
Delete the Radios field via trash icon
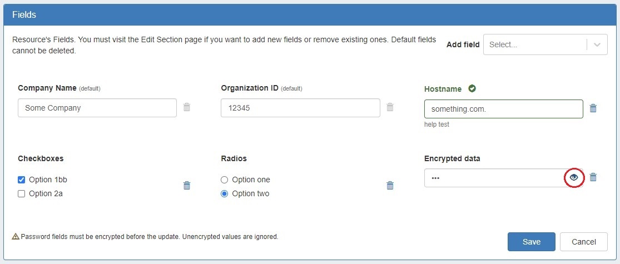(x=390, y=186)
